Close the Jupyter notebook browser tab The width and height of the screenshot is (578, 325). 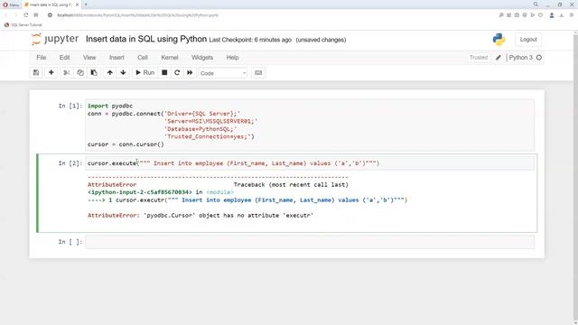coord(77,5)
